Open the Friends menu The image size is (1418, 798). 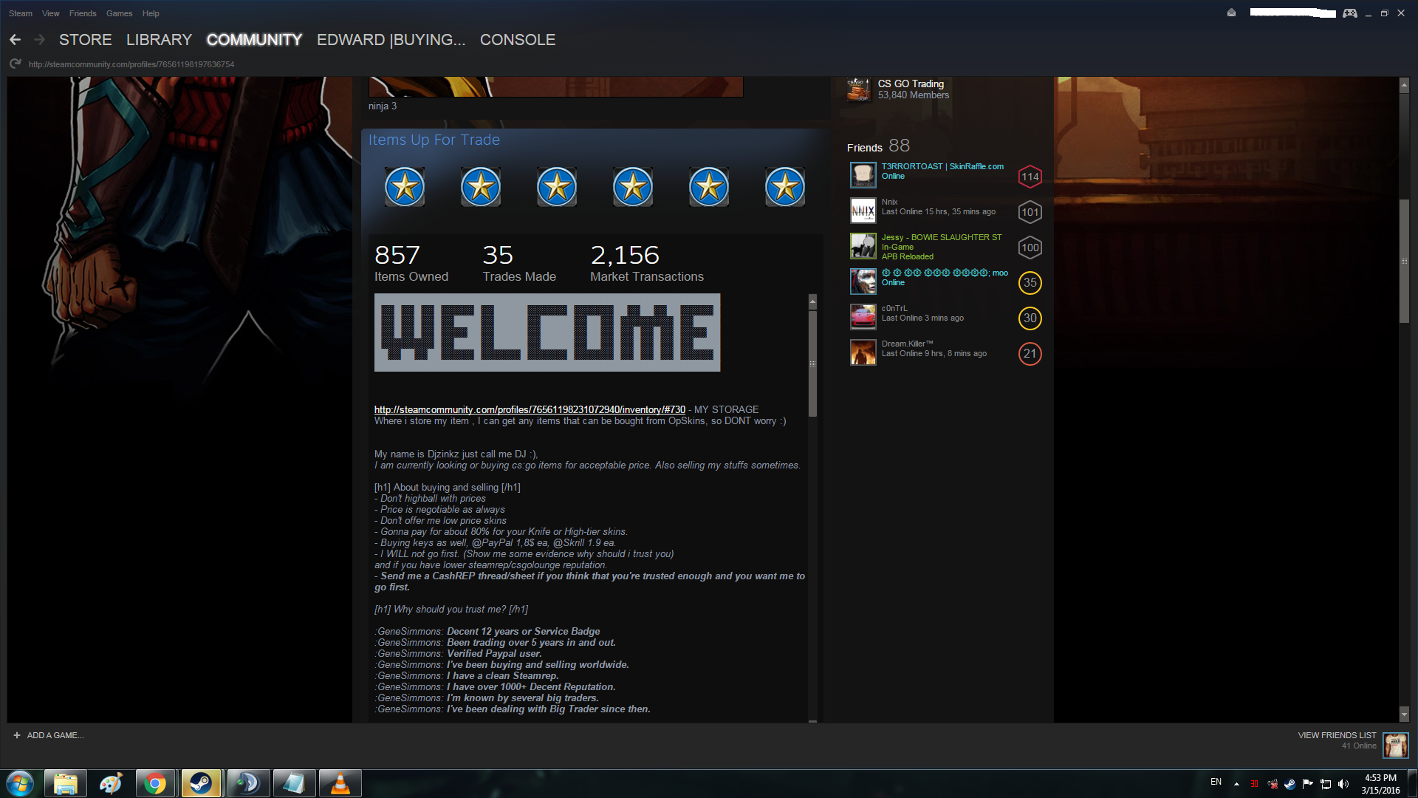click(83, 13)
